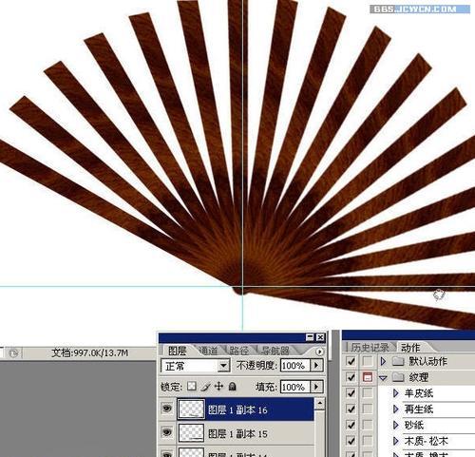Toggle the checkmark for 纹理 action set
Image resolution: width=475 pixels, height=457 pixels.
(x=351, y=377)
